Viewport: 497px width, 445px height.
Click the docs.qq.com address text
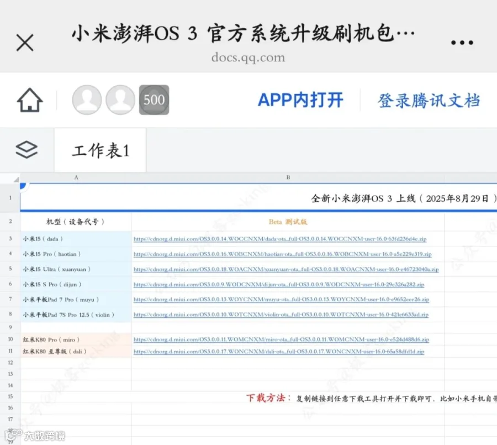tap(248, 58)
